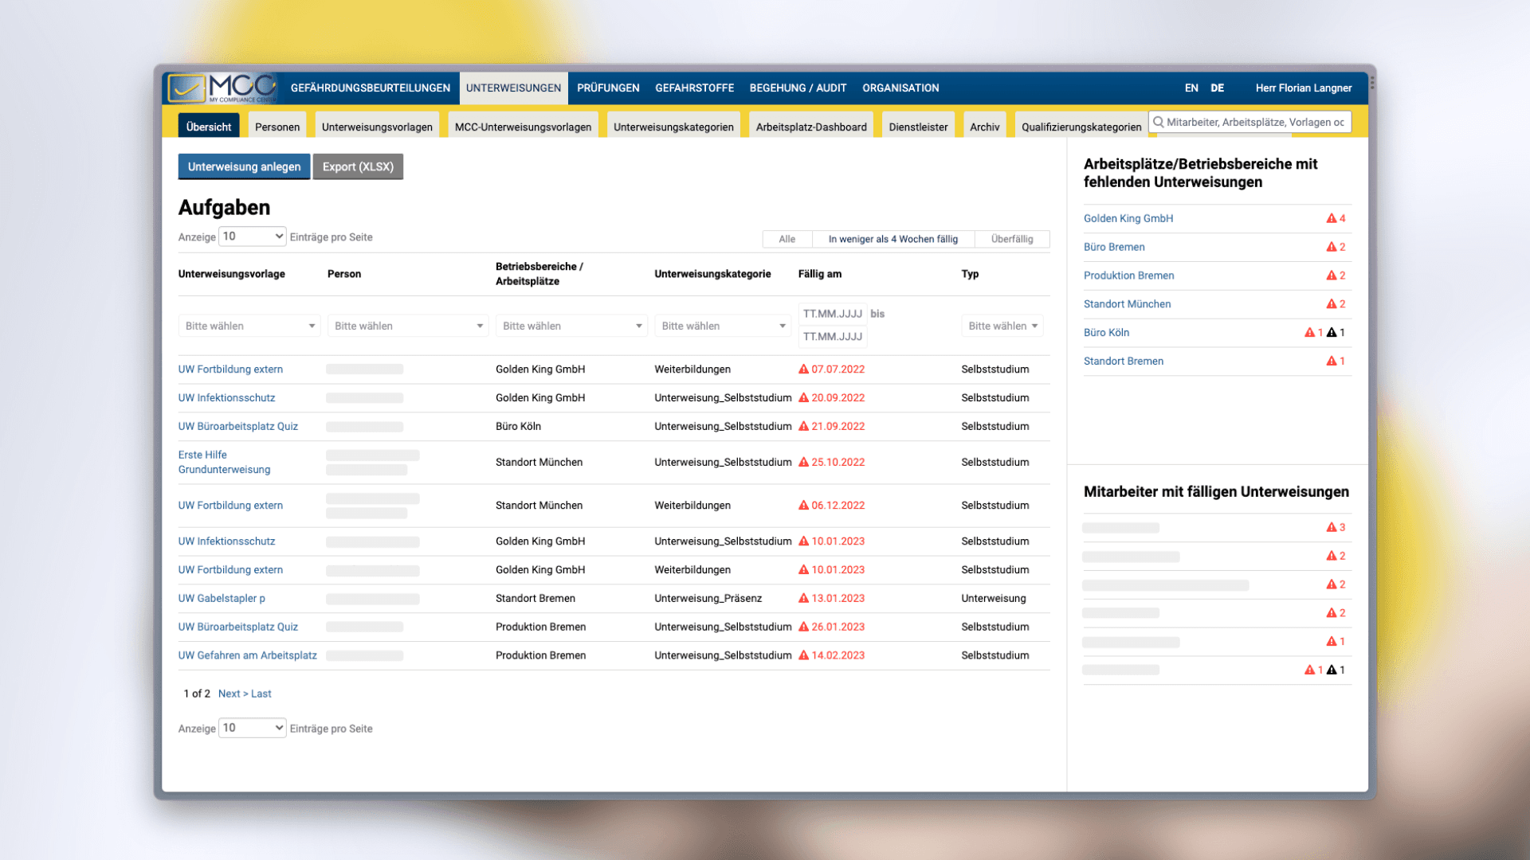Switch interface language to EN

click(x=1191, y=88)
